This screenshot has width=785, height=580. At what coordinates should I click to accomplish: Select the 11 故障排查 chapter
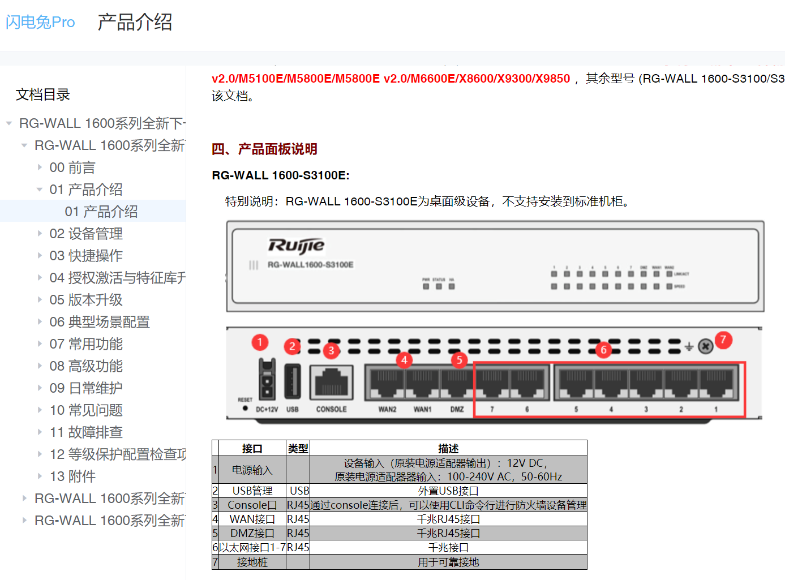(86, 432)
